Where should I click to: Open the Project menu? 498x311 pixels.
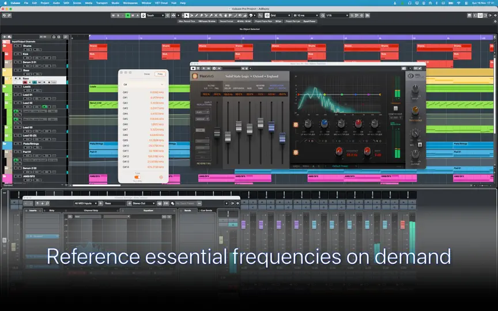coord(45,3)
